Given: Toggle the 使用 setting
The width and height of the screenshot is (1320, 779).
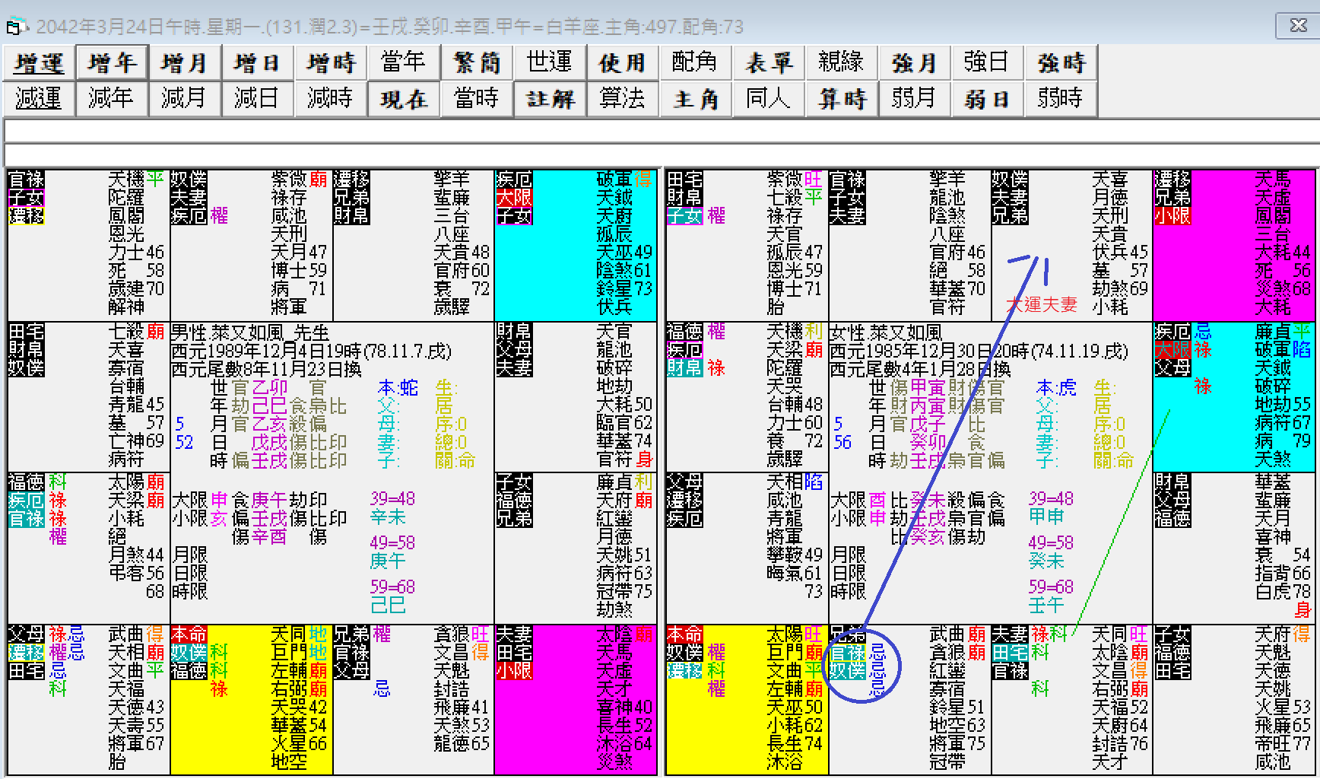Looking at the screenshot, I should [623, 62].
